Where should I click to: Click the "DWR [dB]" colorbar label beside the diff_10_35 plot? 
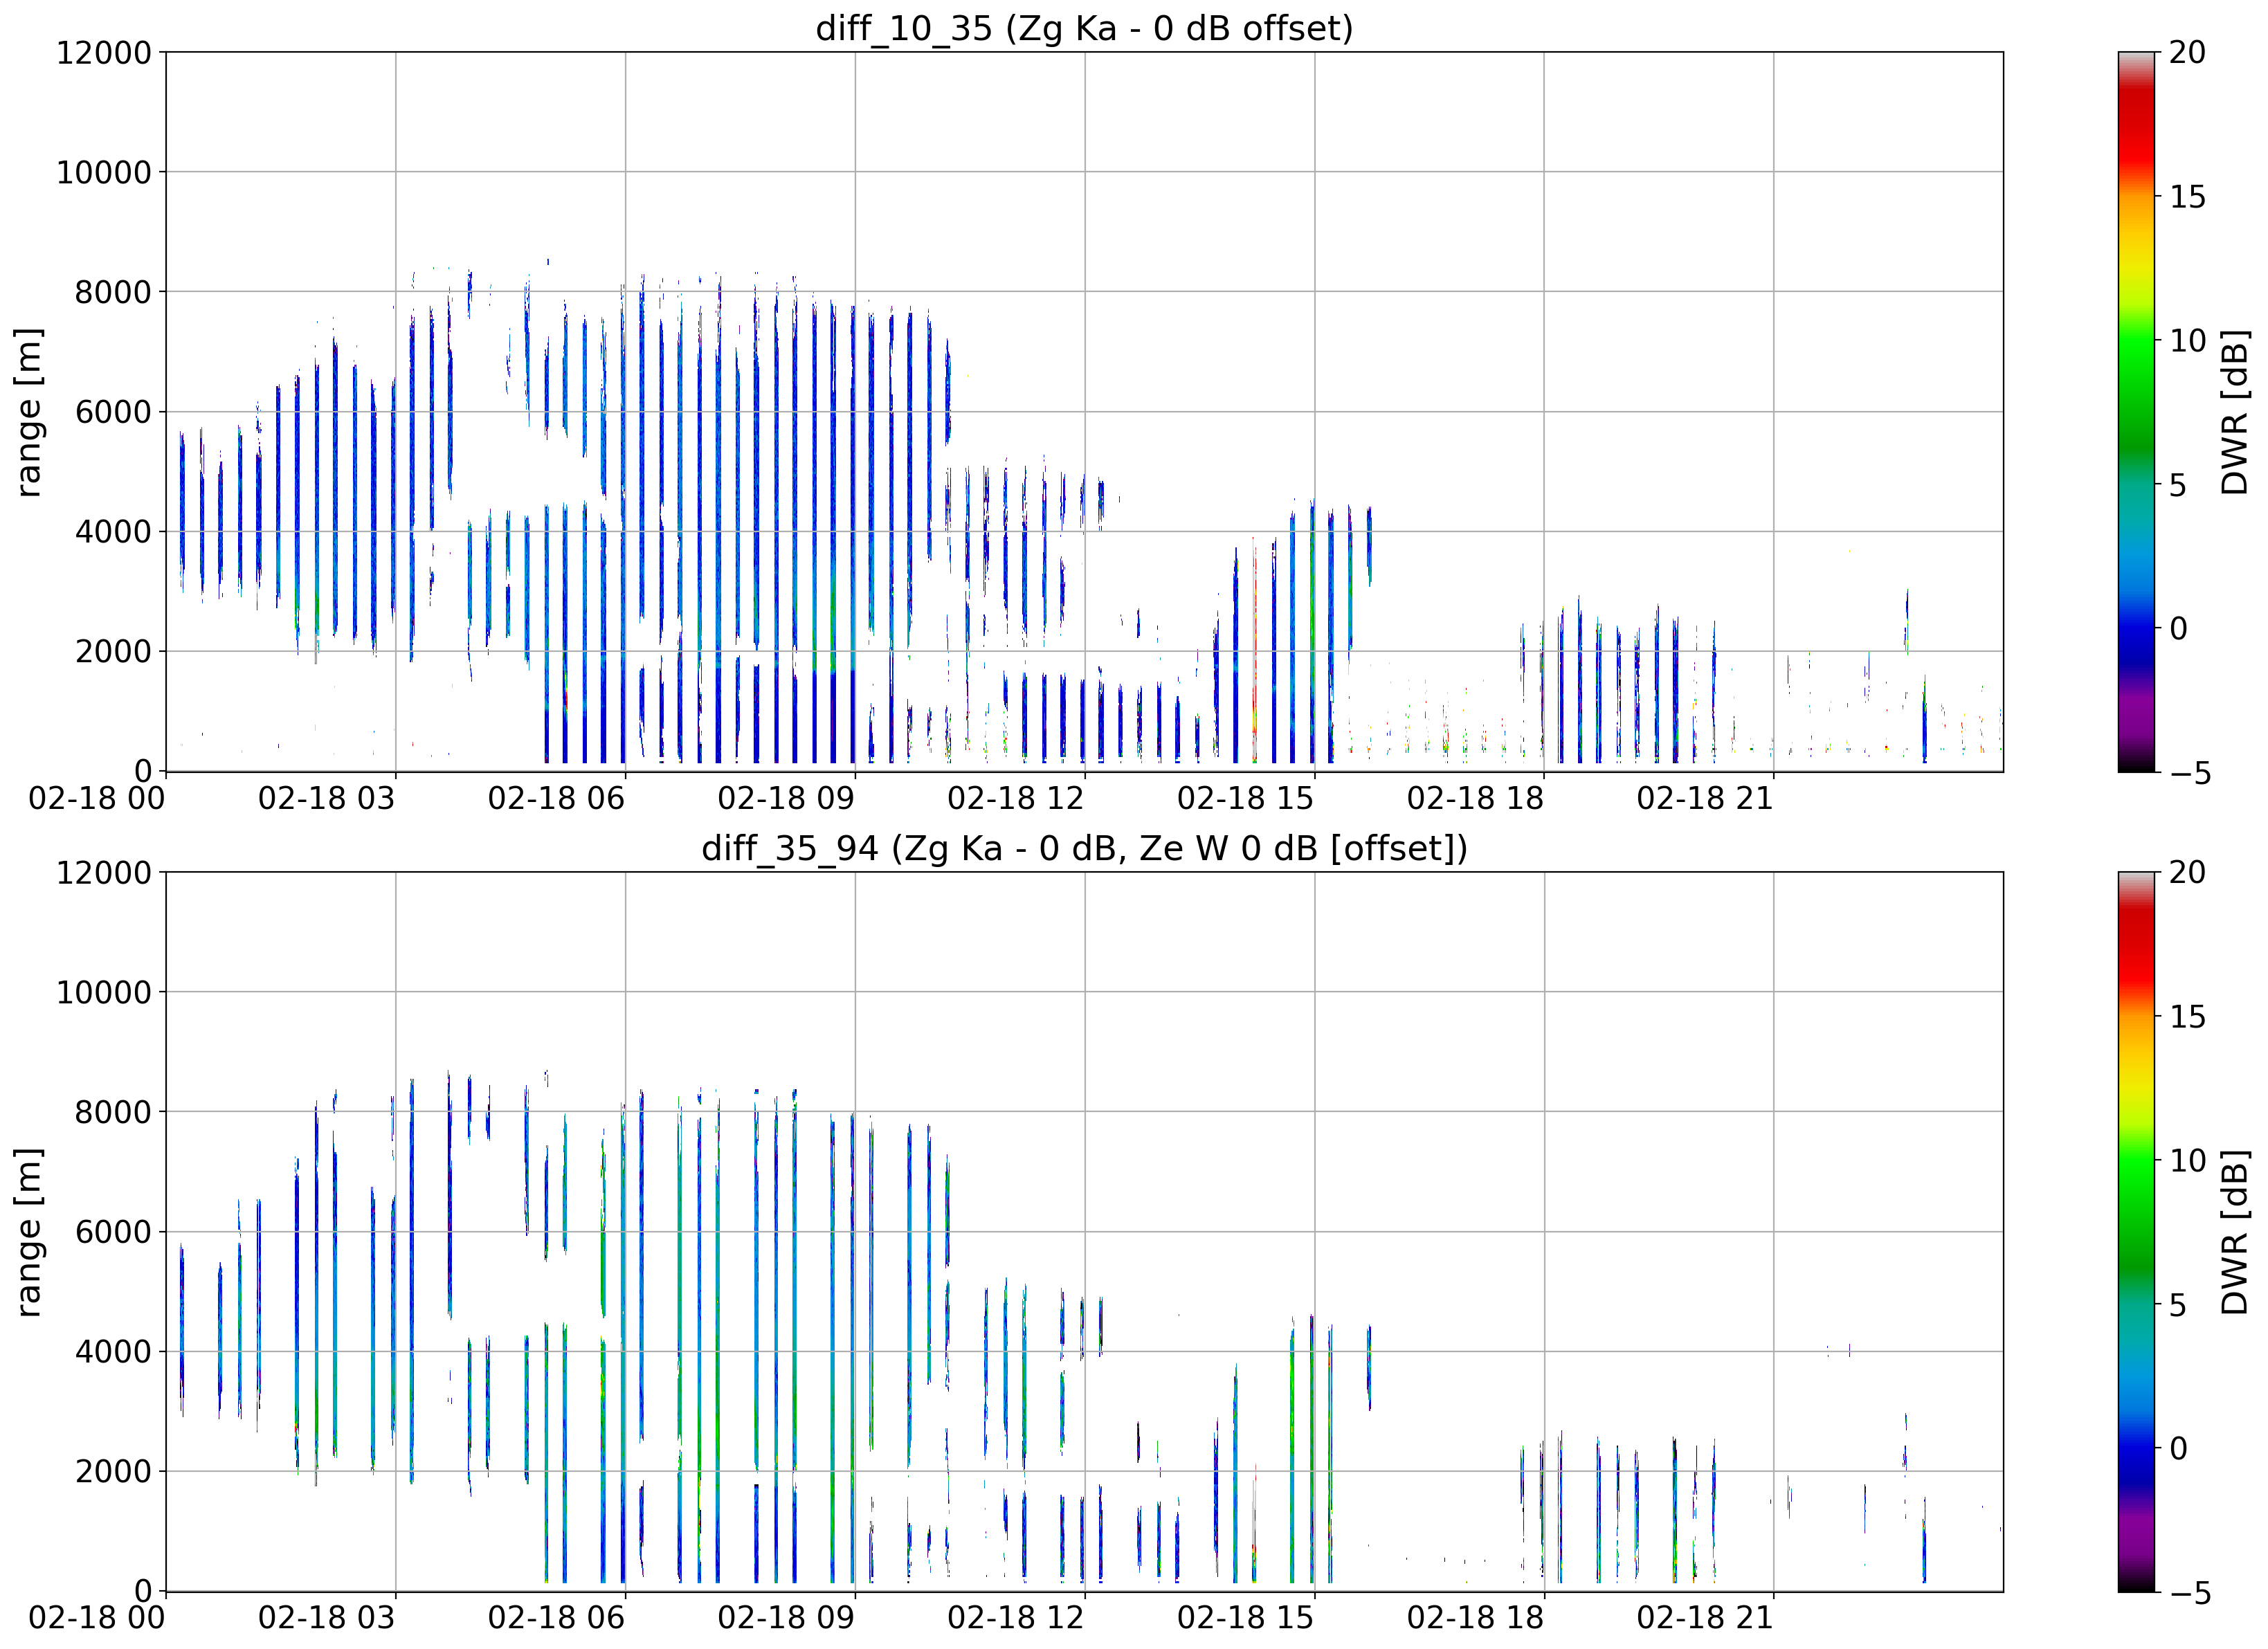pos(2234,411)
